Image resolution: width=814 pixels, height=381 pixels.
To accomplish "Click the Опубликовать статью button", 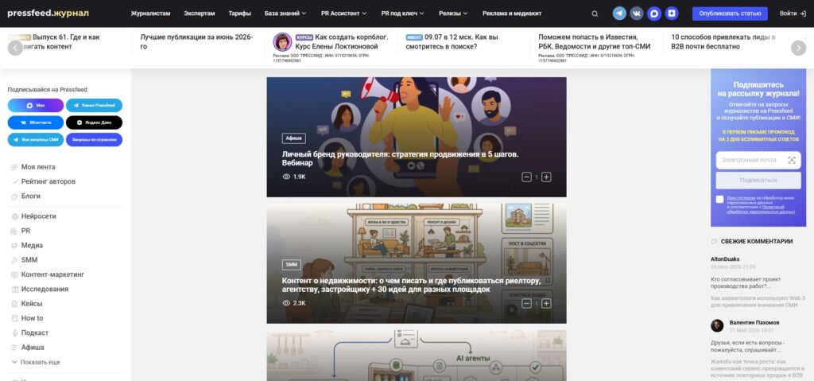I will point(730,14).
